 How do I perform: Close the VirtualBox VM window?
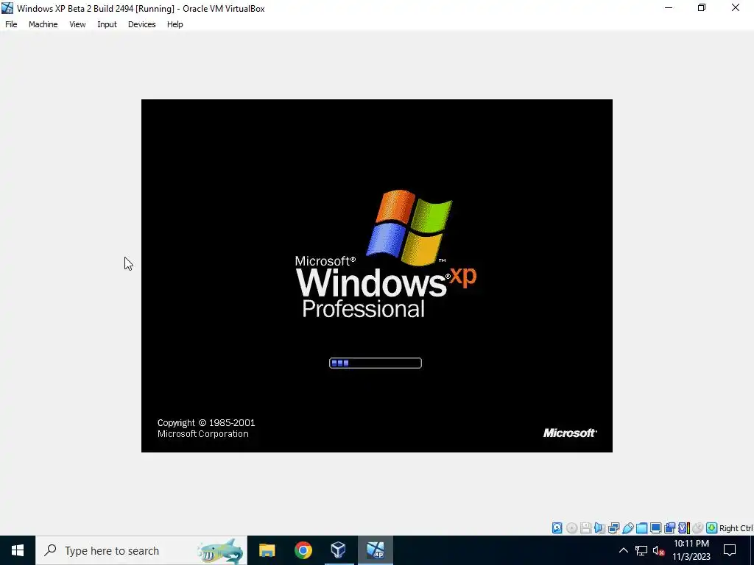(x=736, y=7)
